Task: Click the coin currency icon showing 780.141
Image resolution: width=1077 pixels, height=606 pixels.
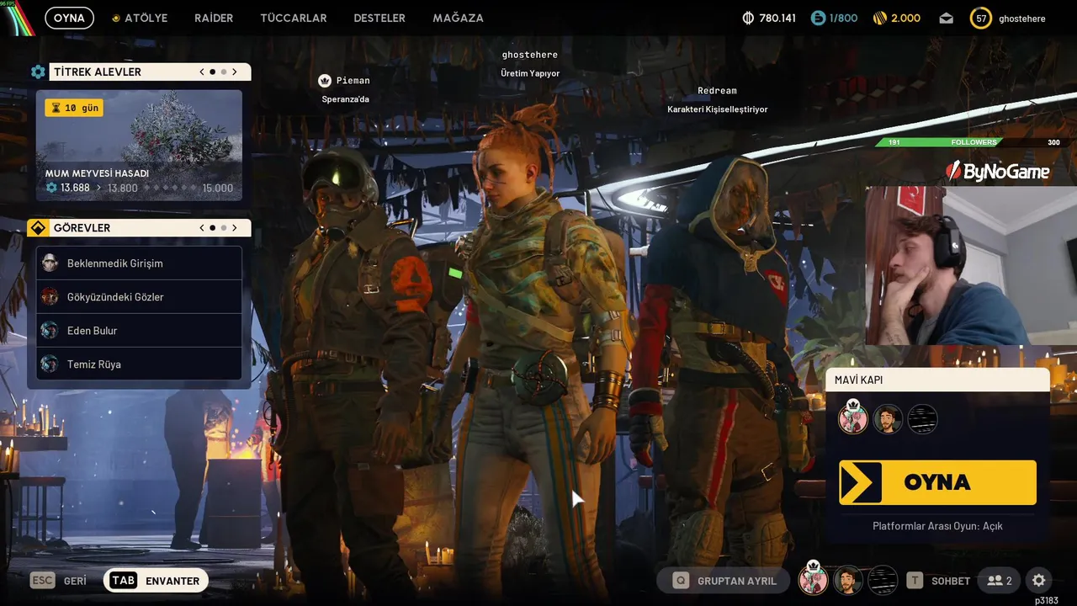Action: pyautogui.click(x=748, y=18)
